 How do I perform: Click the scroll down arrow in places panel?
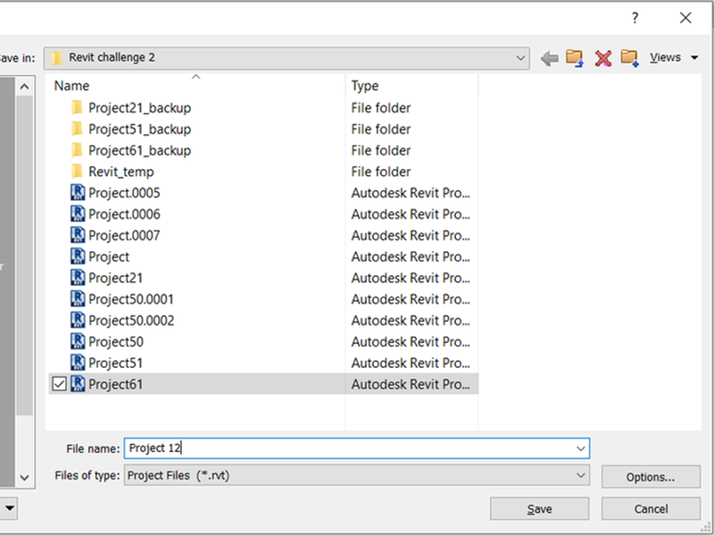click(x=25, y=478)
